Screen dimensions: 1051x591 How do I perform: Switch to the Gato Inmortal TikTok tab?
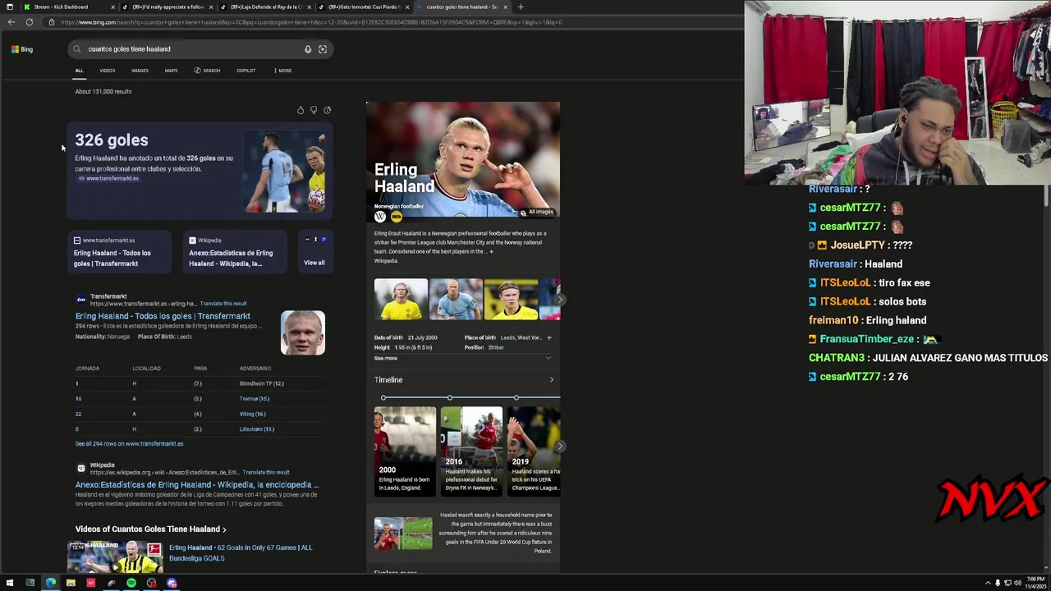pos(365,7)
